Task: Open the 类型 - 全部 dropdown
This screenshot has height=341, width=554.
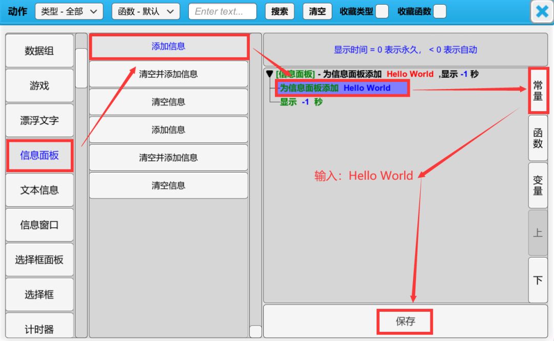Action: tap(69, 11)
